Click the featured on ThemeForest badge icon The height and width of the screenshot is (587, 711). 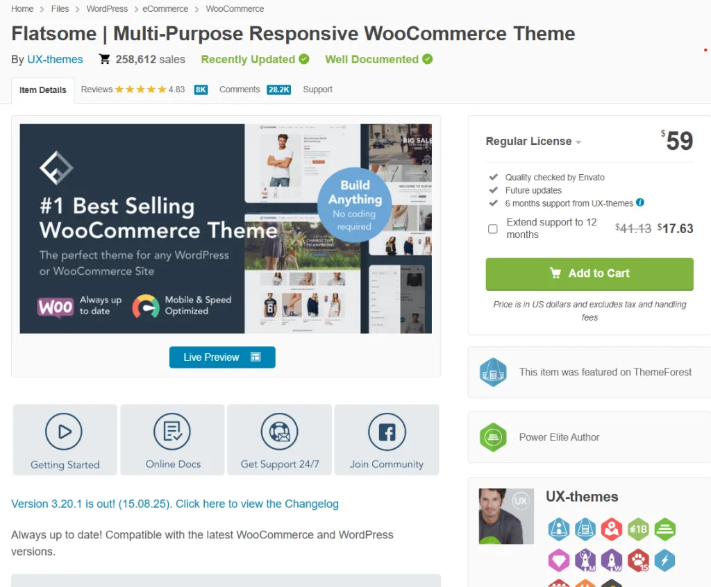(x=493, y=372)
